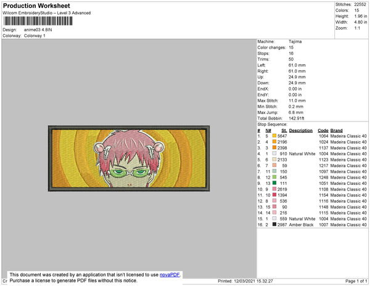Pick the red swatch for code 1154

point(274,195)
